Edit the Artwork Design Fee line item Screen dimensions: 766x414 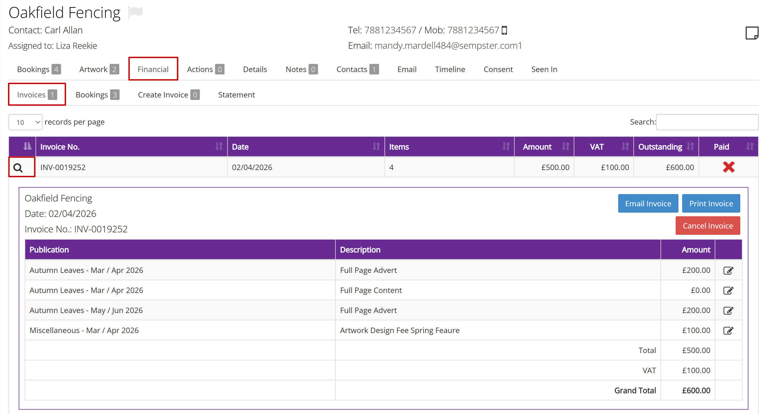[x=728, y=330]
